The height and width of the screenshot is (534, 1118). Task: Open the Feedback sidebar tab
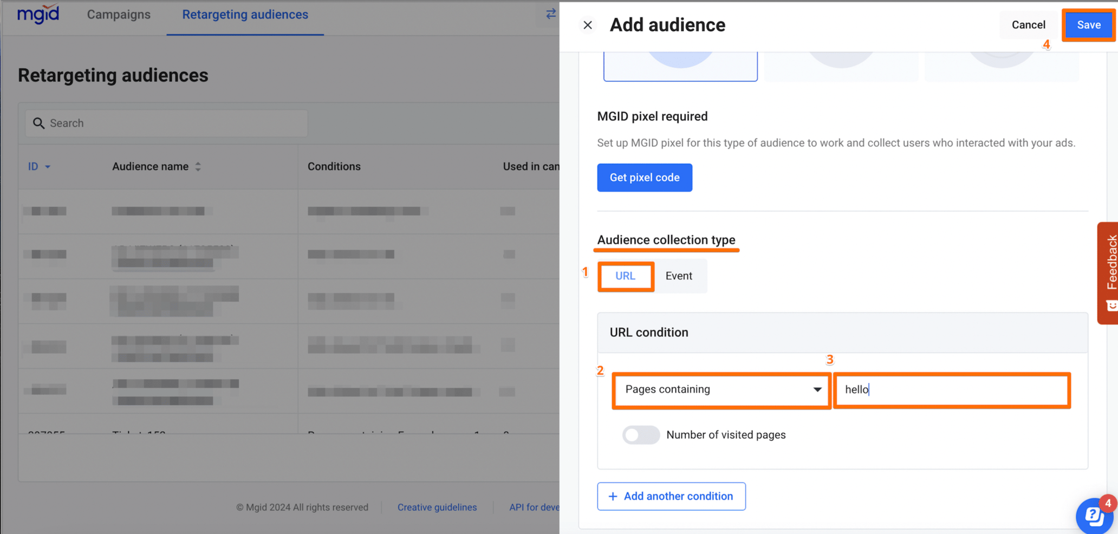(1109, 271)
